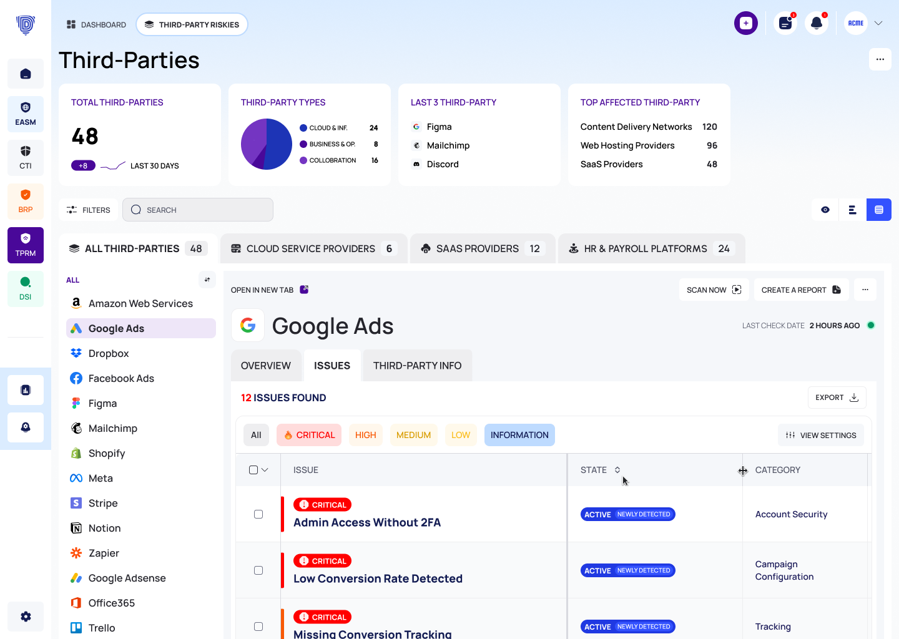Screen dimensions: 899x639
Task: Open the Low Conversion Rate Detected issue
Action: point(378,578)
